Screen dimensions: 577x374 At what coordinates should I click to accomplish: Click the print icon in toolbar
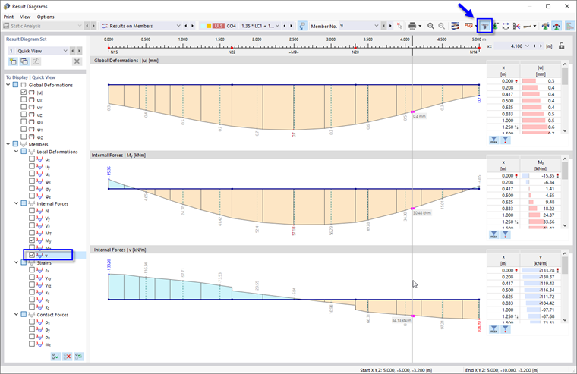[412, 26]
